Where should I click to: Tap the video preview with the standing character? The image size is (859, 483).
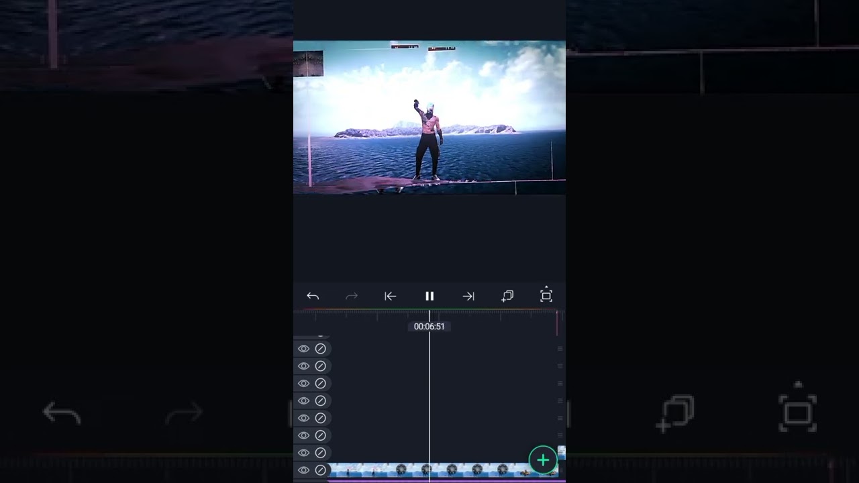pos(429,117)
